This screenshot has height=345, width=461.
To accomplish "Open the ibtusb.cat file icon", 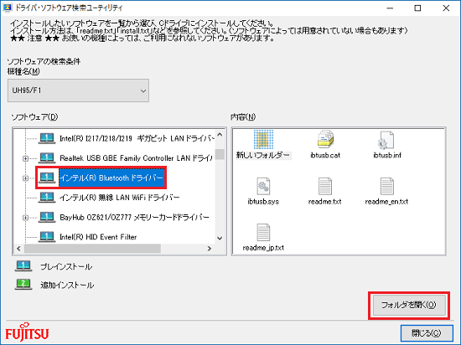I will click(325, 139).
